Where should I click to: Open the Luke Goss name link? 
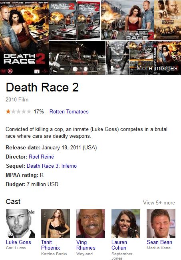coord(18,242)
